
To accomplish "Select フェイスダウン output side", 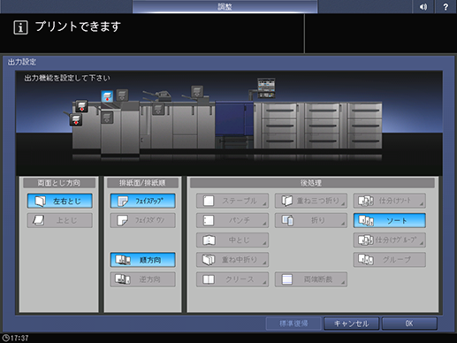I will pos(143,220).
